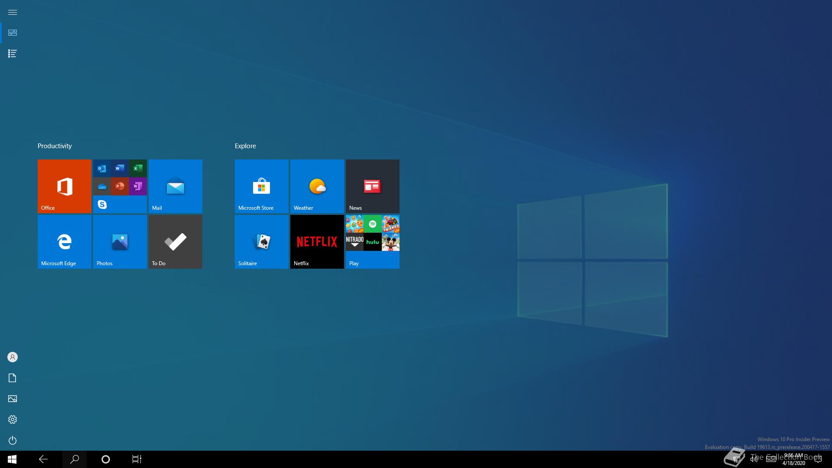Open network status in system tray
The width and height of the screenshot is (832, 468).
coord(737,459)
